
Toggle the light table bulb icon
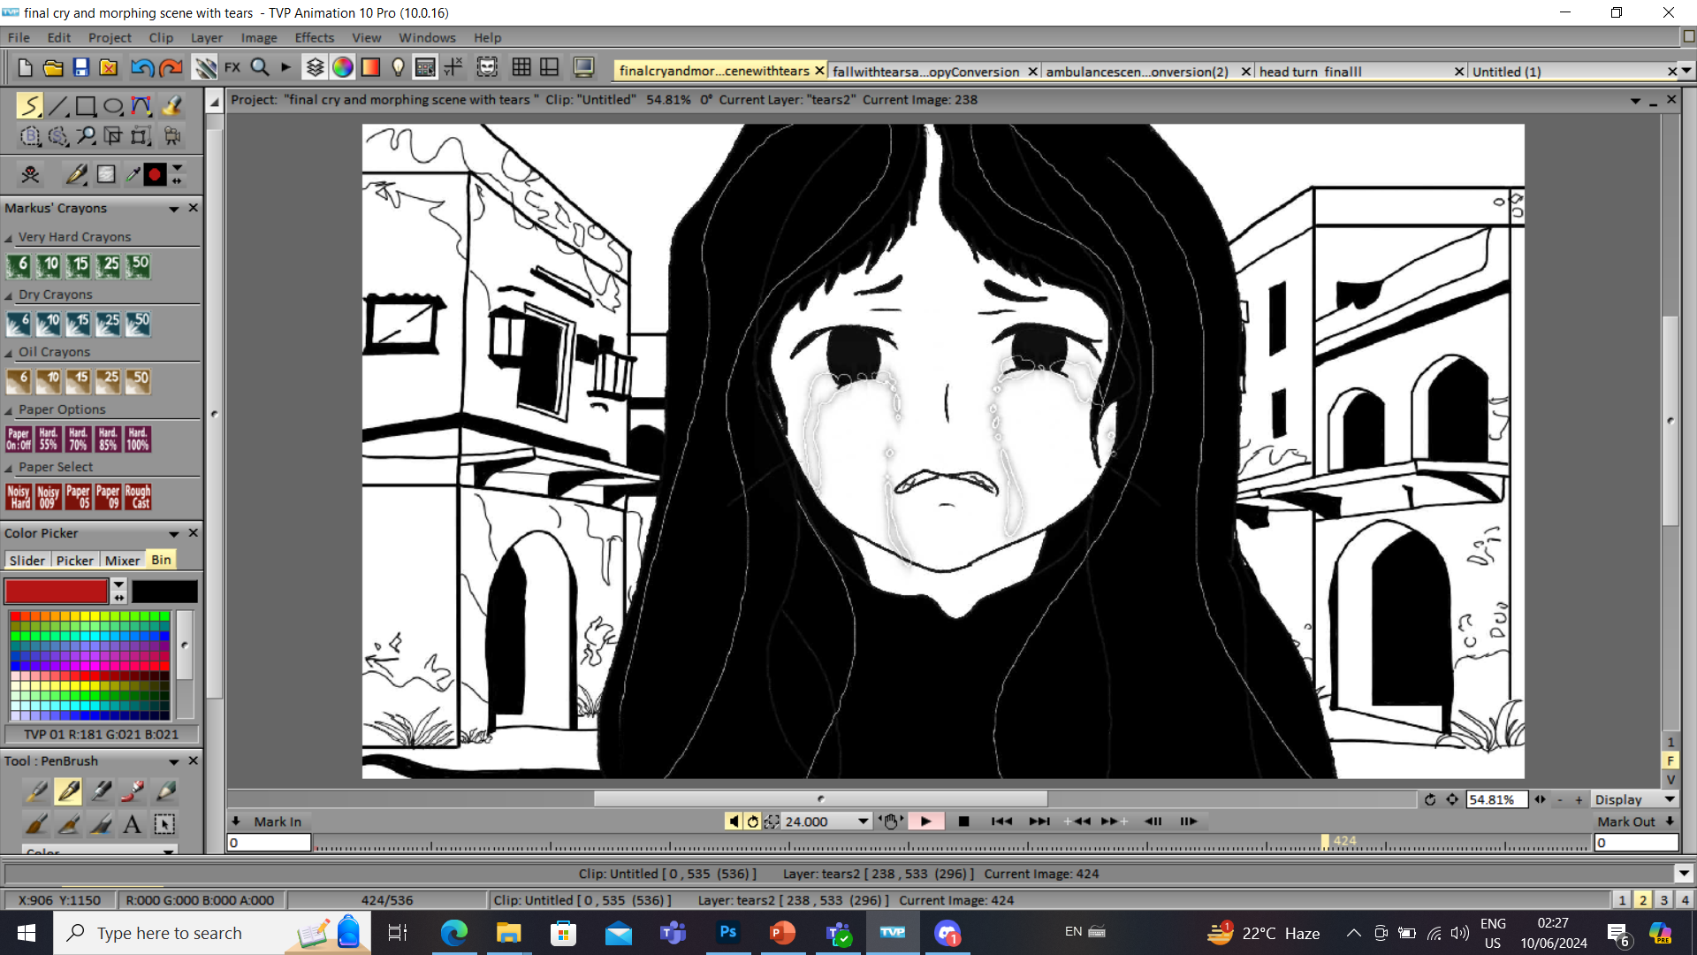click(x=398, y=67)
